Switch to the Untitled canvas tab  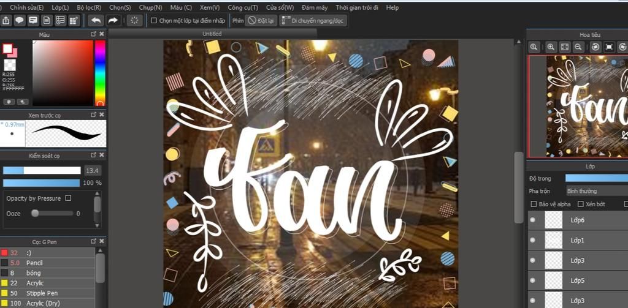[212, 34]
